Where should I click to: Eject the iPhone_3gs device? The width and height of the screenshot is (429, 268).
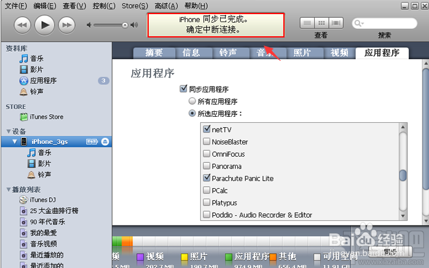(x=105, y=141)
